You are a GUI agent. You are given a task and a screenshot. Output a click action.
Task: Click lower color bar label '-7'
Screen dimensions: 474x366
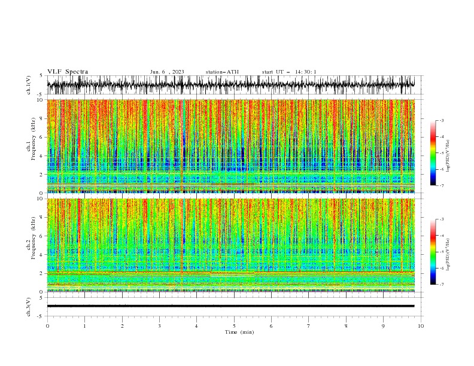[442, 285]
